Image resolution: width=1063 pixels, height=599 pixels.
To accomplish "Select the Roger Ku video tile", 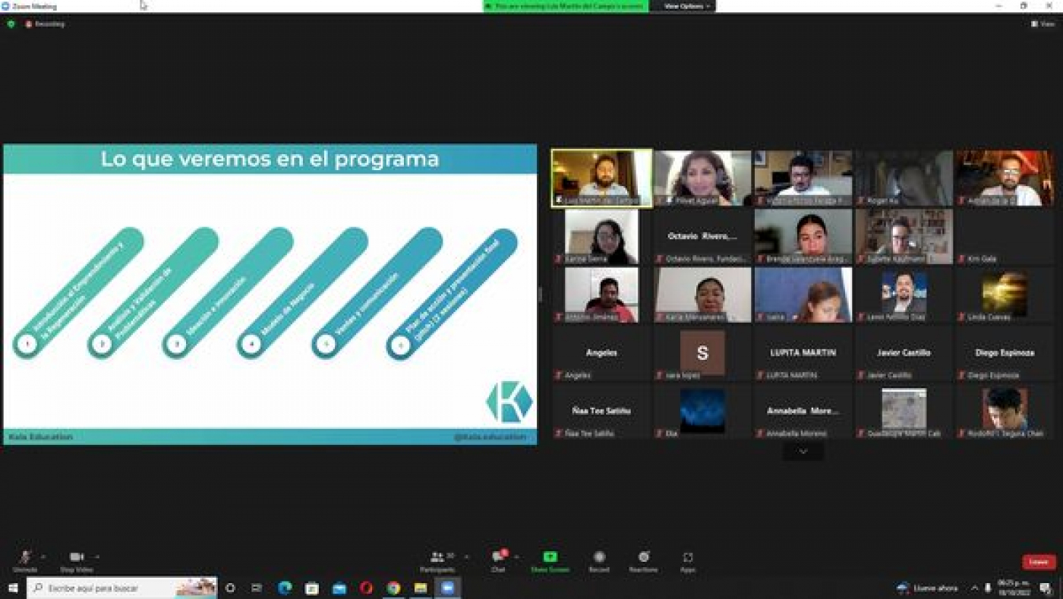I will (x=904, y=178).
